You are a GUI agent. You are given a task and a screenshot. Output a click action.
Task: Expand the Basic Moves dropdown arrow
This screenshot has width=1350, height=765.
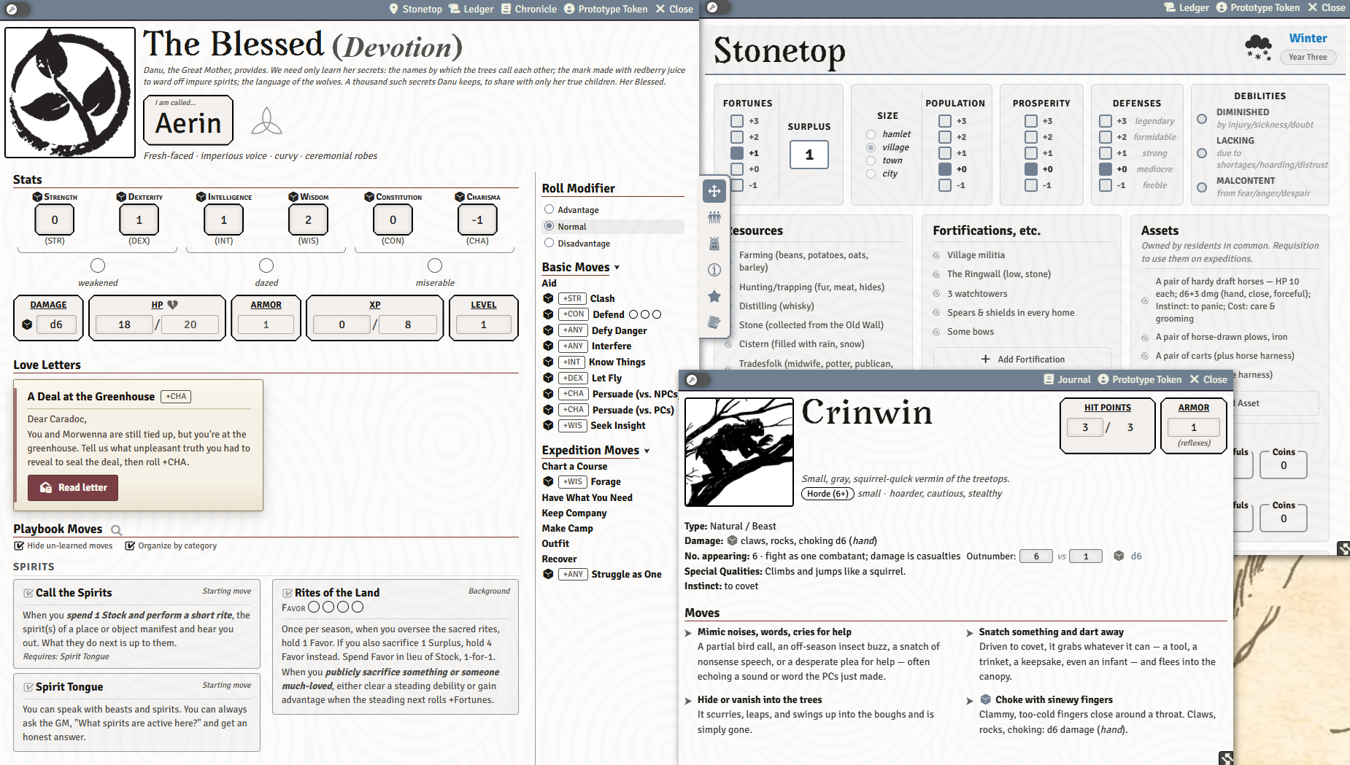(x=617, y=268)
